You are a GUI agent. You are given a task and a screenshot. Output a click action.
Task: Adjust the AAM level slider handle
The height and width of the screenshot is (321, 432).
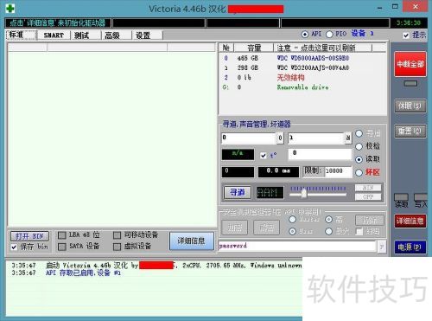click(304, 194)
